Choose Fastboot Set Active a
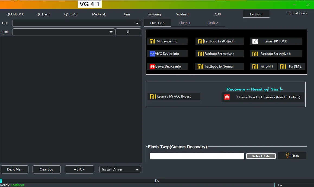Viewport: 314px width, 187px height. point(219,54)
